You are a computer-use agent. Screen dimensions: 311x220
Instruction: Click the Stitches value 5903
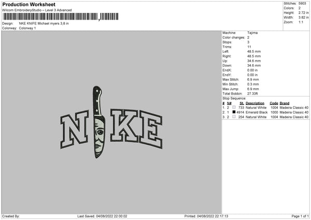302,4
